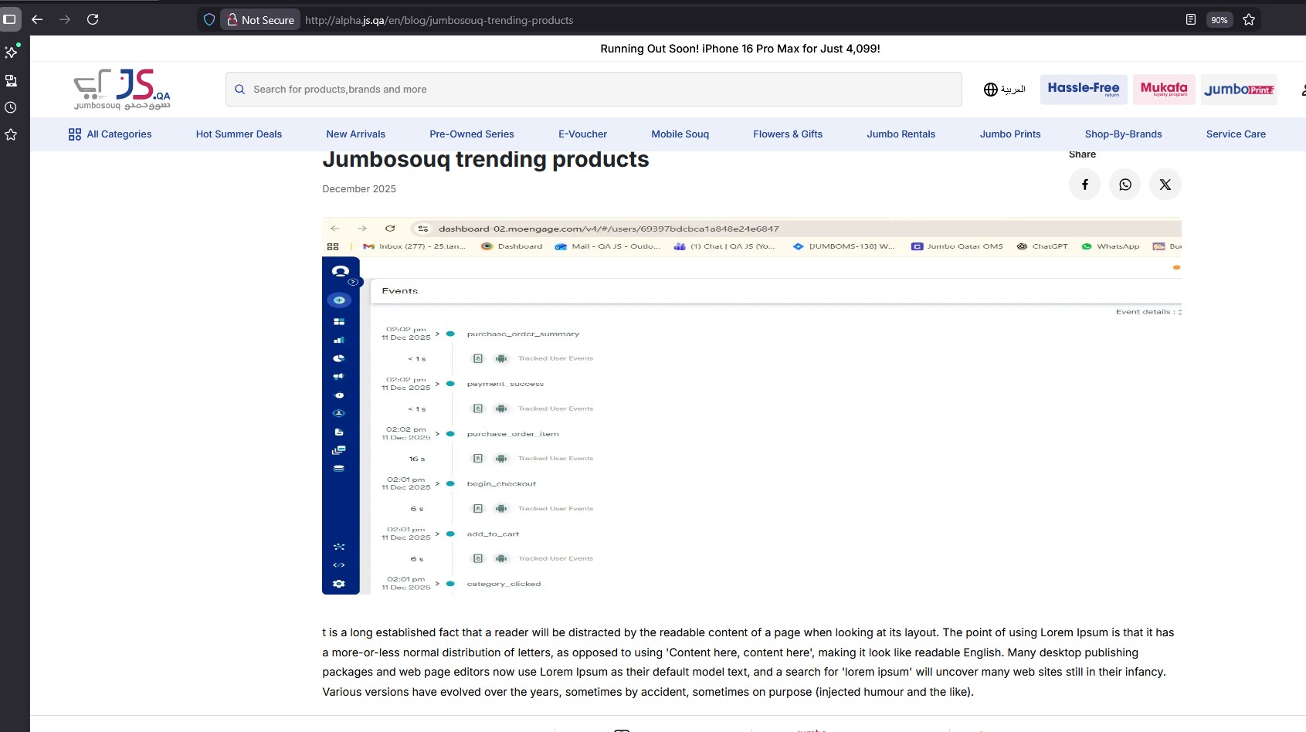Open history from the sidebar clock icon
Screen dimensions: 1306x732
tap(11, 107)
